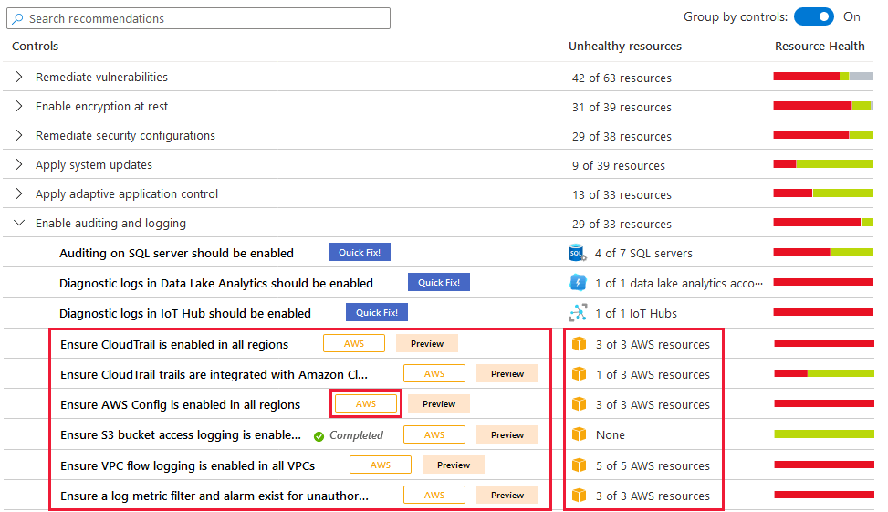The height and width of the screenshot is (512, 888).
Task: Click Quick Fix for Data Lake Analytics logs
Action: pos(439,282)
